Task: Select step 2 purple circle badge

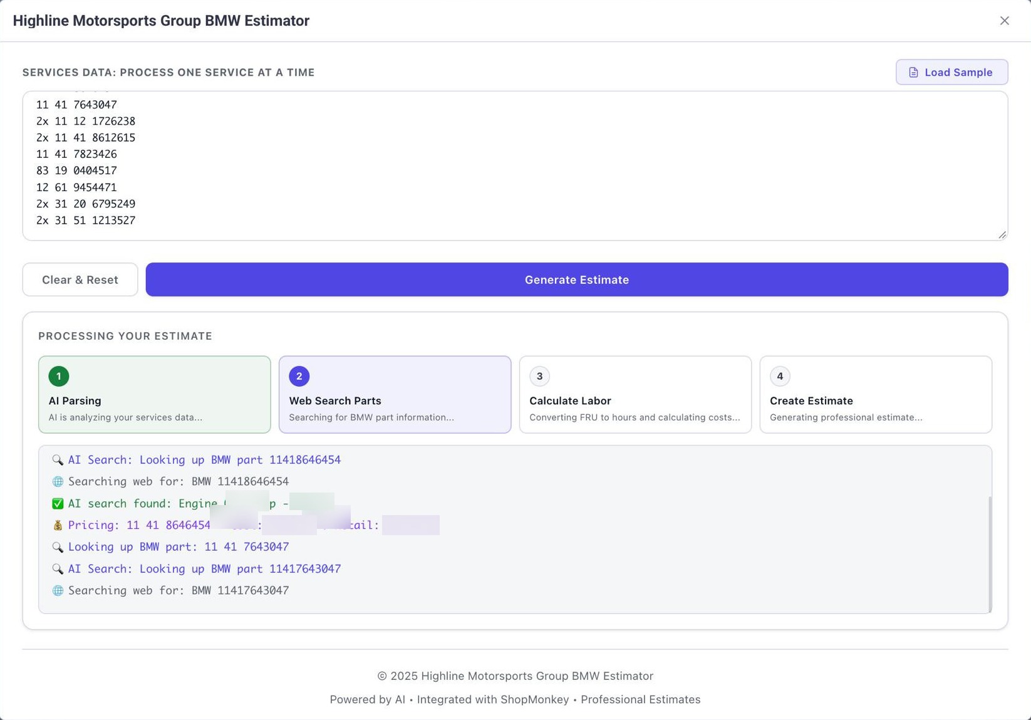Action: [299, 376]
